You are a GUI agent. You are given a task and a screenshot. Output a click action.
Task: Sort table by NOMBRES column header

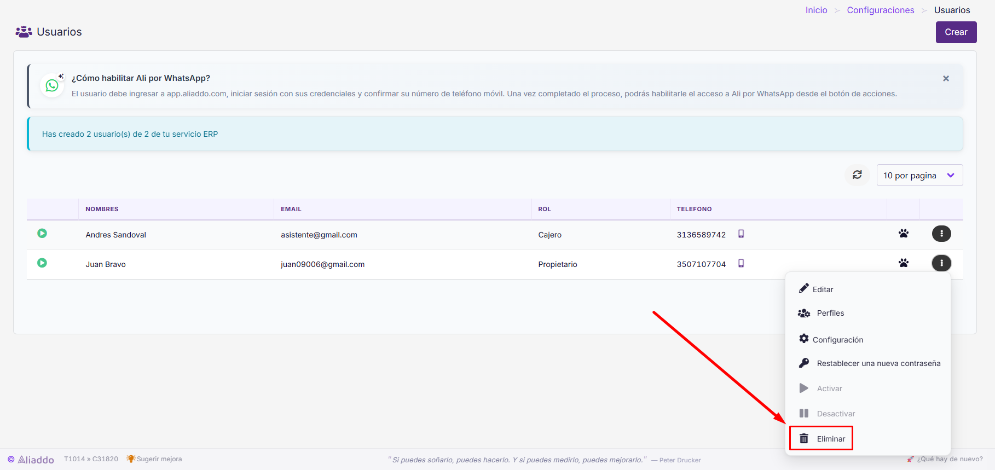click(x=102, y=209)
